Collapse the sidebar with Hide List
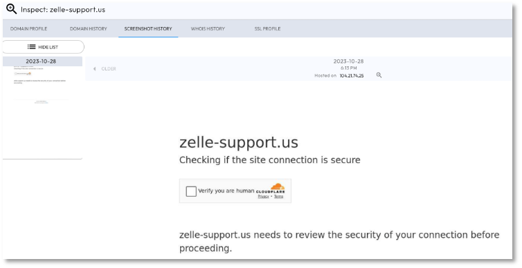This screenshot has height=268, width=522. coord(43,47)
